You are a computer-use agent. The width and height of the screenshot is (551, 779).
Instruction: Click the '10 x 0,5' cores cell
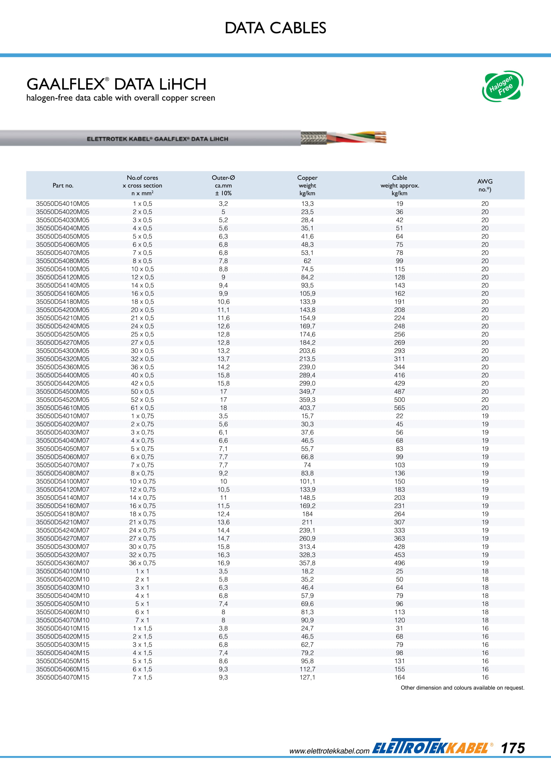tap(143, 269)
